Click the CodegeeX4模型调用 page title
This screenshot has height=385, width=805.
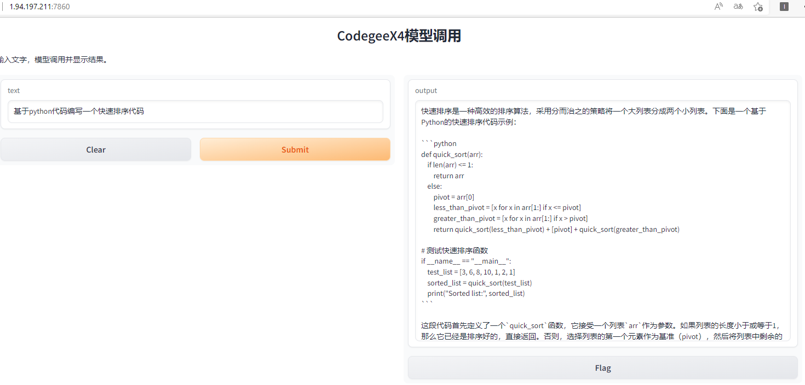(399, 36)
